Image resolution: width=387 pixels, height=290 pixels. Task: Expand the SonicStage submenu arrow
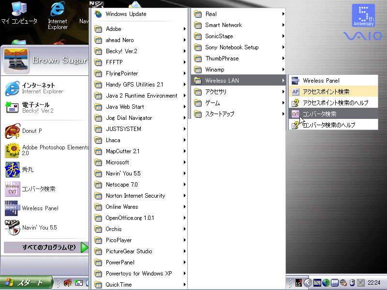[283, 36]
